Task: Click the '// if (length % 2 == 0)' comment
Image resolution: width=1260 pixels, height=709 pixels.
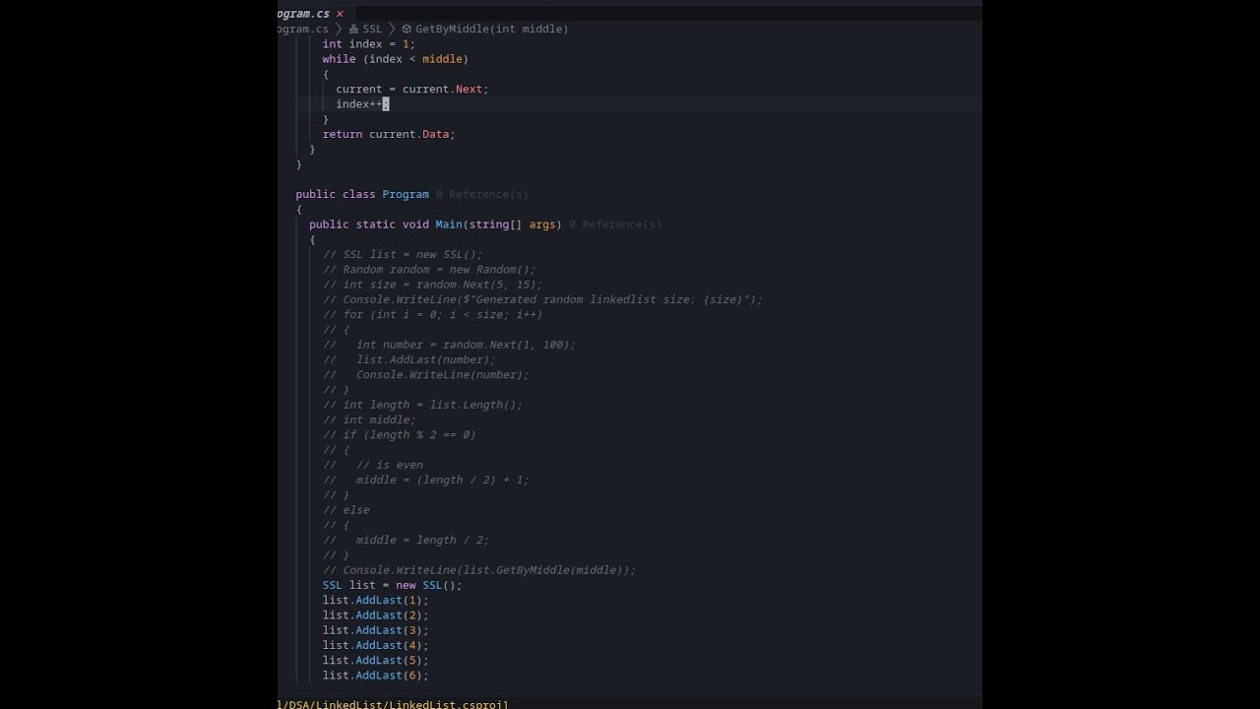Action: click(x=399, y=434)
